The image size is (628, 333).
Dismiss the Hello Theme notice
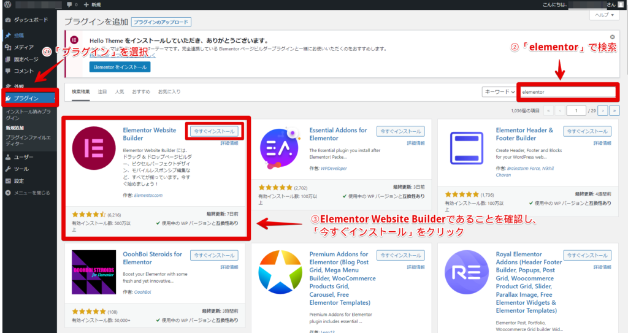click(613, 37)
